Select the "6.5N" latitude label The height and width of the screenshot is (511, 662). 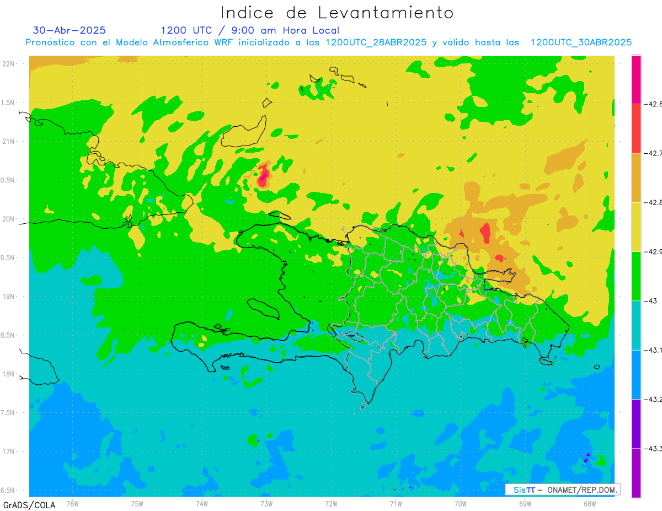tap(8, 490)
